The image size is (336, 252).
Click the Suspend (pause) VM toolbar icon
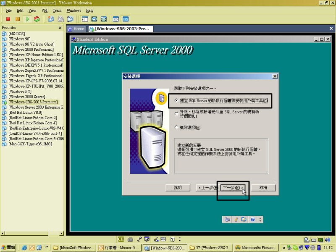coord(18,19)
